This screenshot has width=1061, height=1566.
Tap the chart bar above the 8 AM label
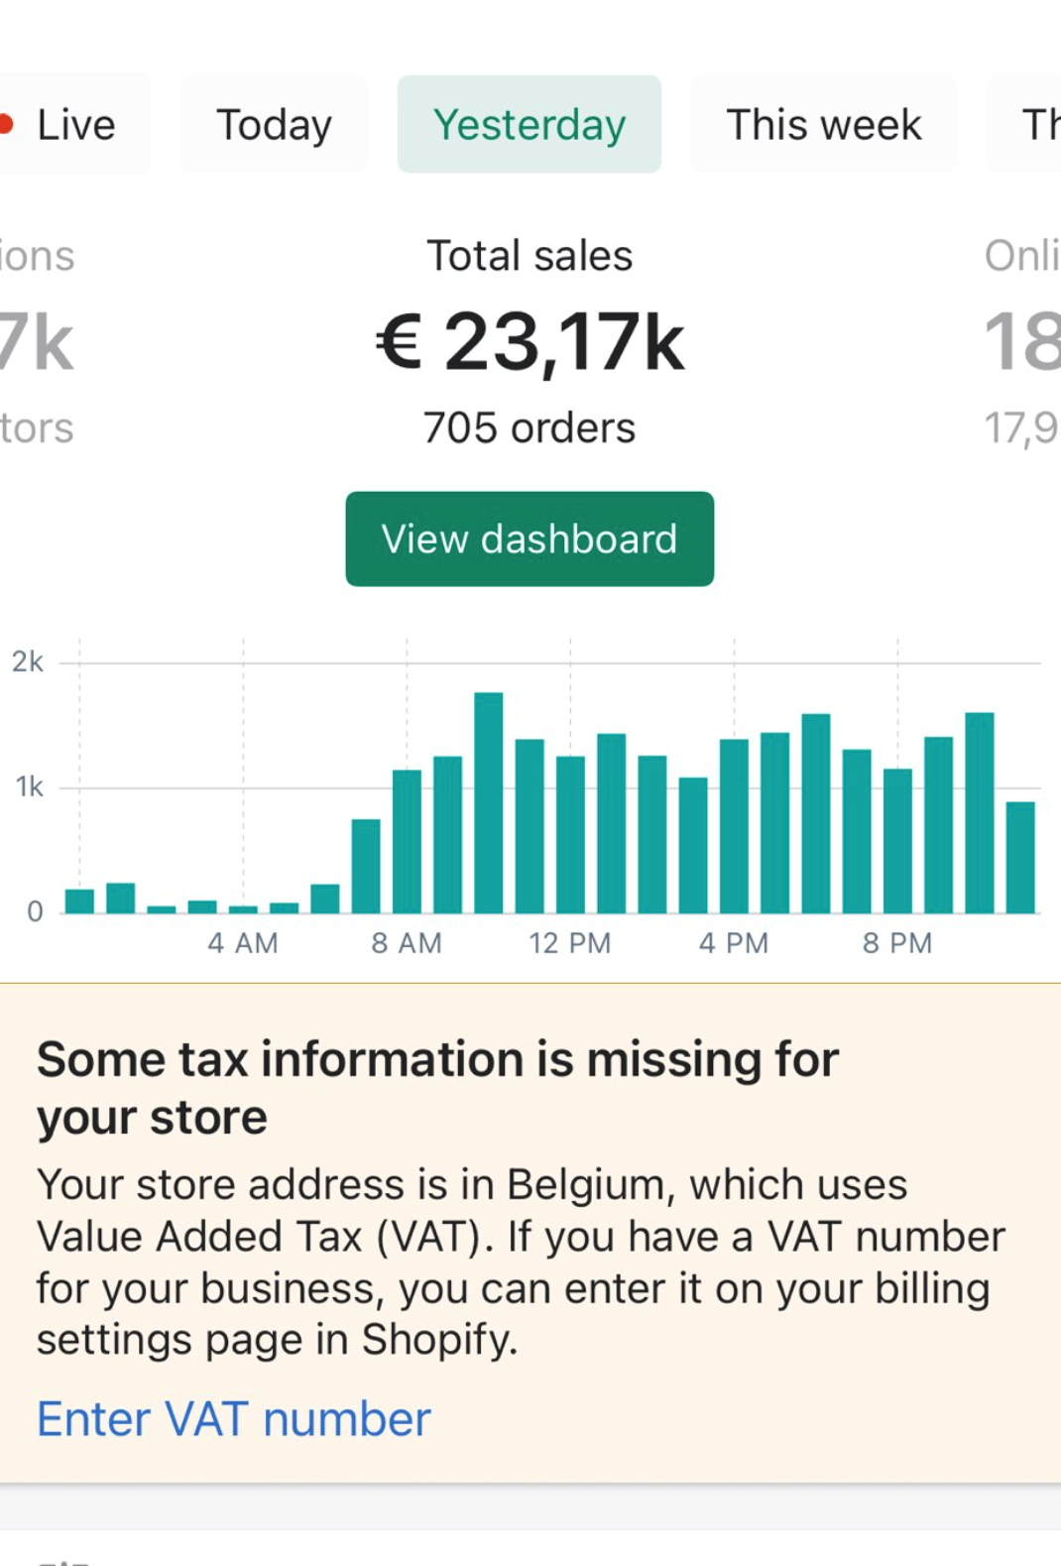tap(407, 841)
